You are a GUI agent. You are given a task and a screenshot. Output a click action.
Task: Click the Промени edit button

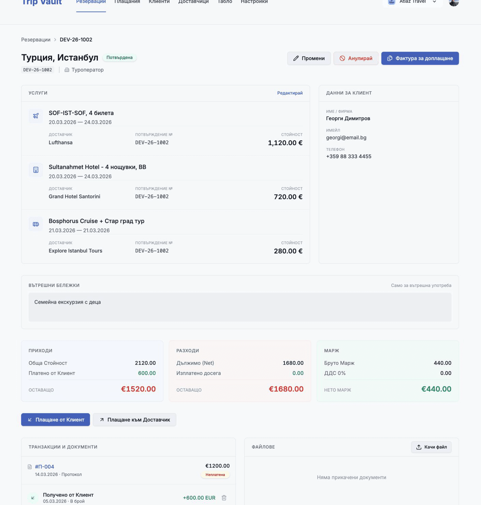point(309,58)
